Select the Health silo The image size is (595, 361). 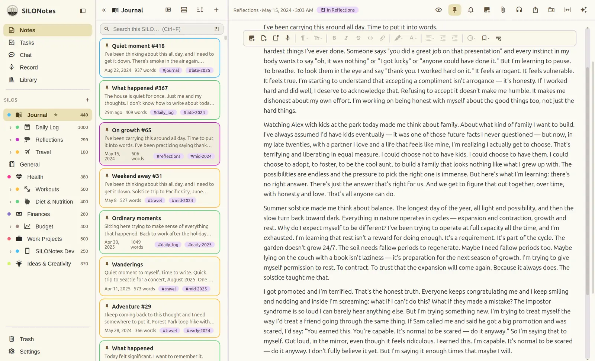click(48, 177)
